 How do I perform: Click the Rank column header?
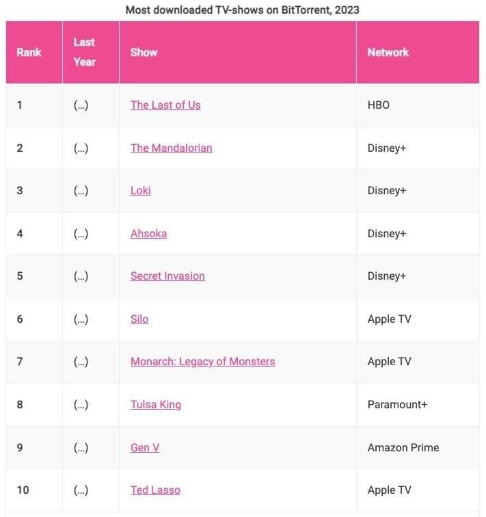point(29,52)
